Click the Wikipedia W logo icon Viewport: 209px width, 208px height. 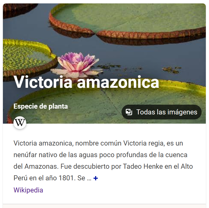click(x=20, y=123)
